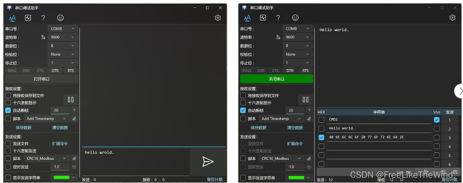Click 打开串口 to open the port

coord(41,79)
